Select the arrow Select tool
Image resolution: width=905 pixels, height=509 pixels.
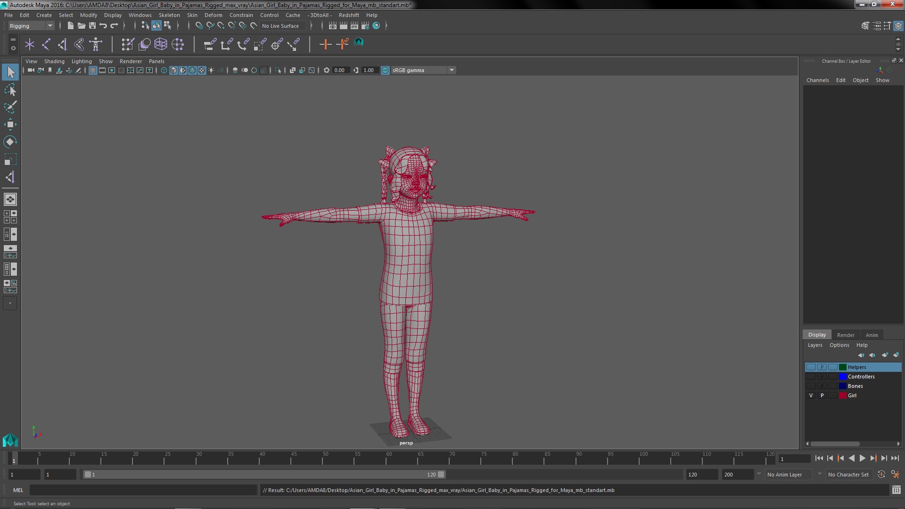[x=10, y=72]
